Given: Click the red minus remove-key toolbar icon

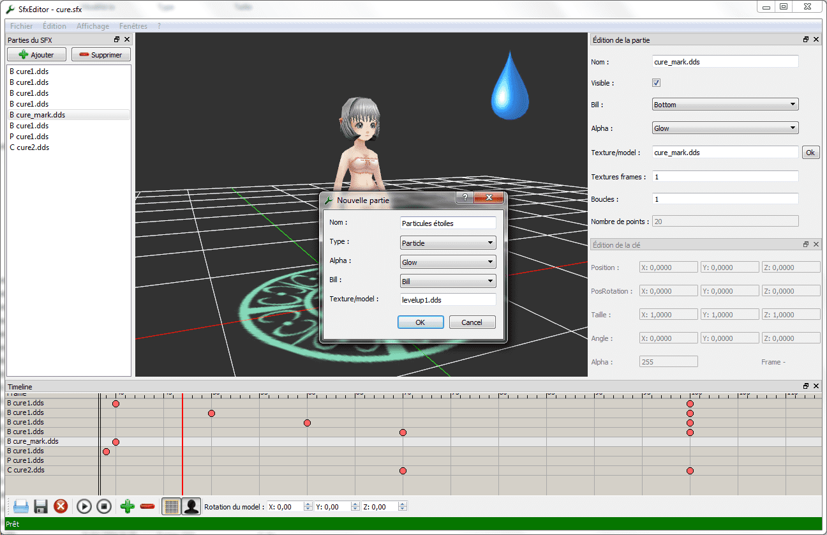Looking at the screenshot, I should pyautogui.click(x=147, y=507).
